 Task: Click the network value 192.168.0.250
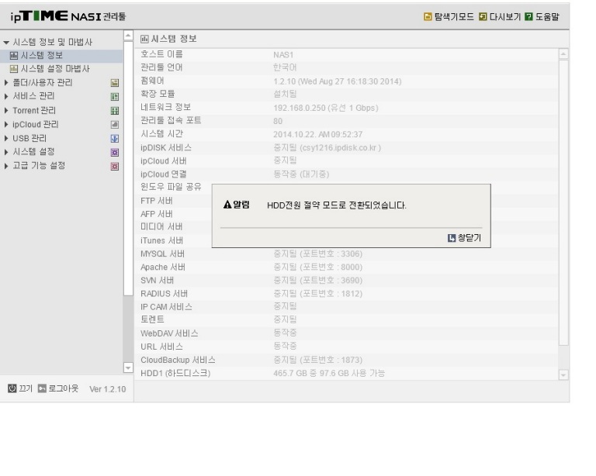tap(326, 109)
